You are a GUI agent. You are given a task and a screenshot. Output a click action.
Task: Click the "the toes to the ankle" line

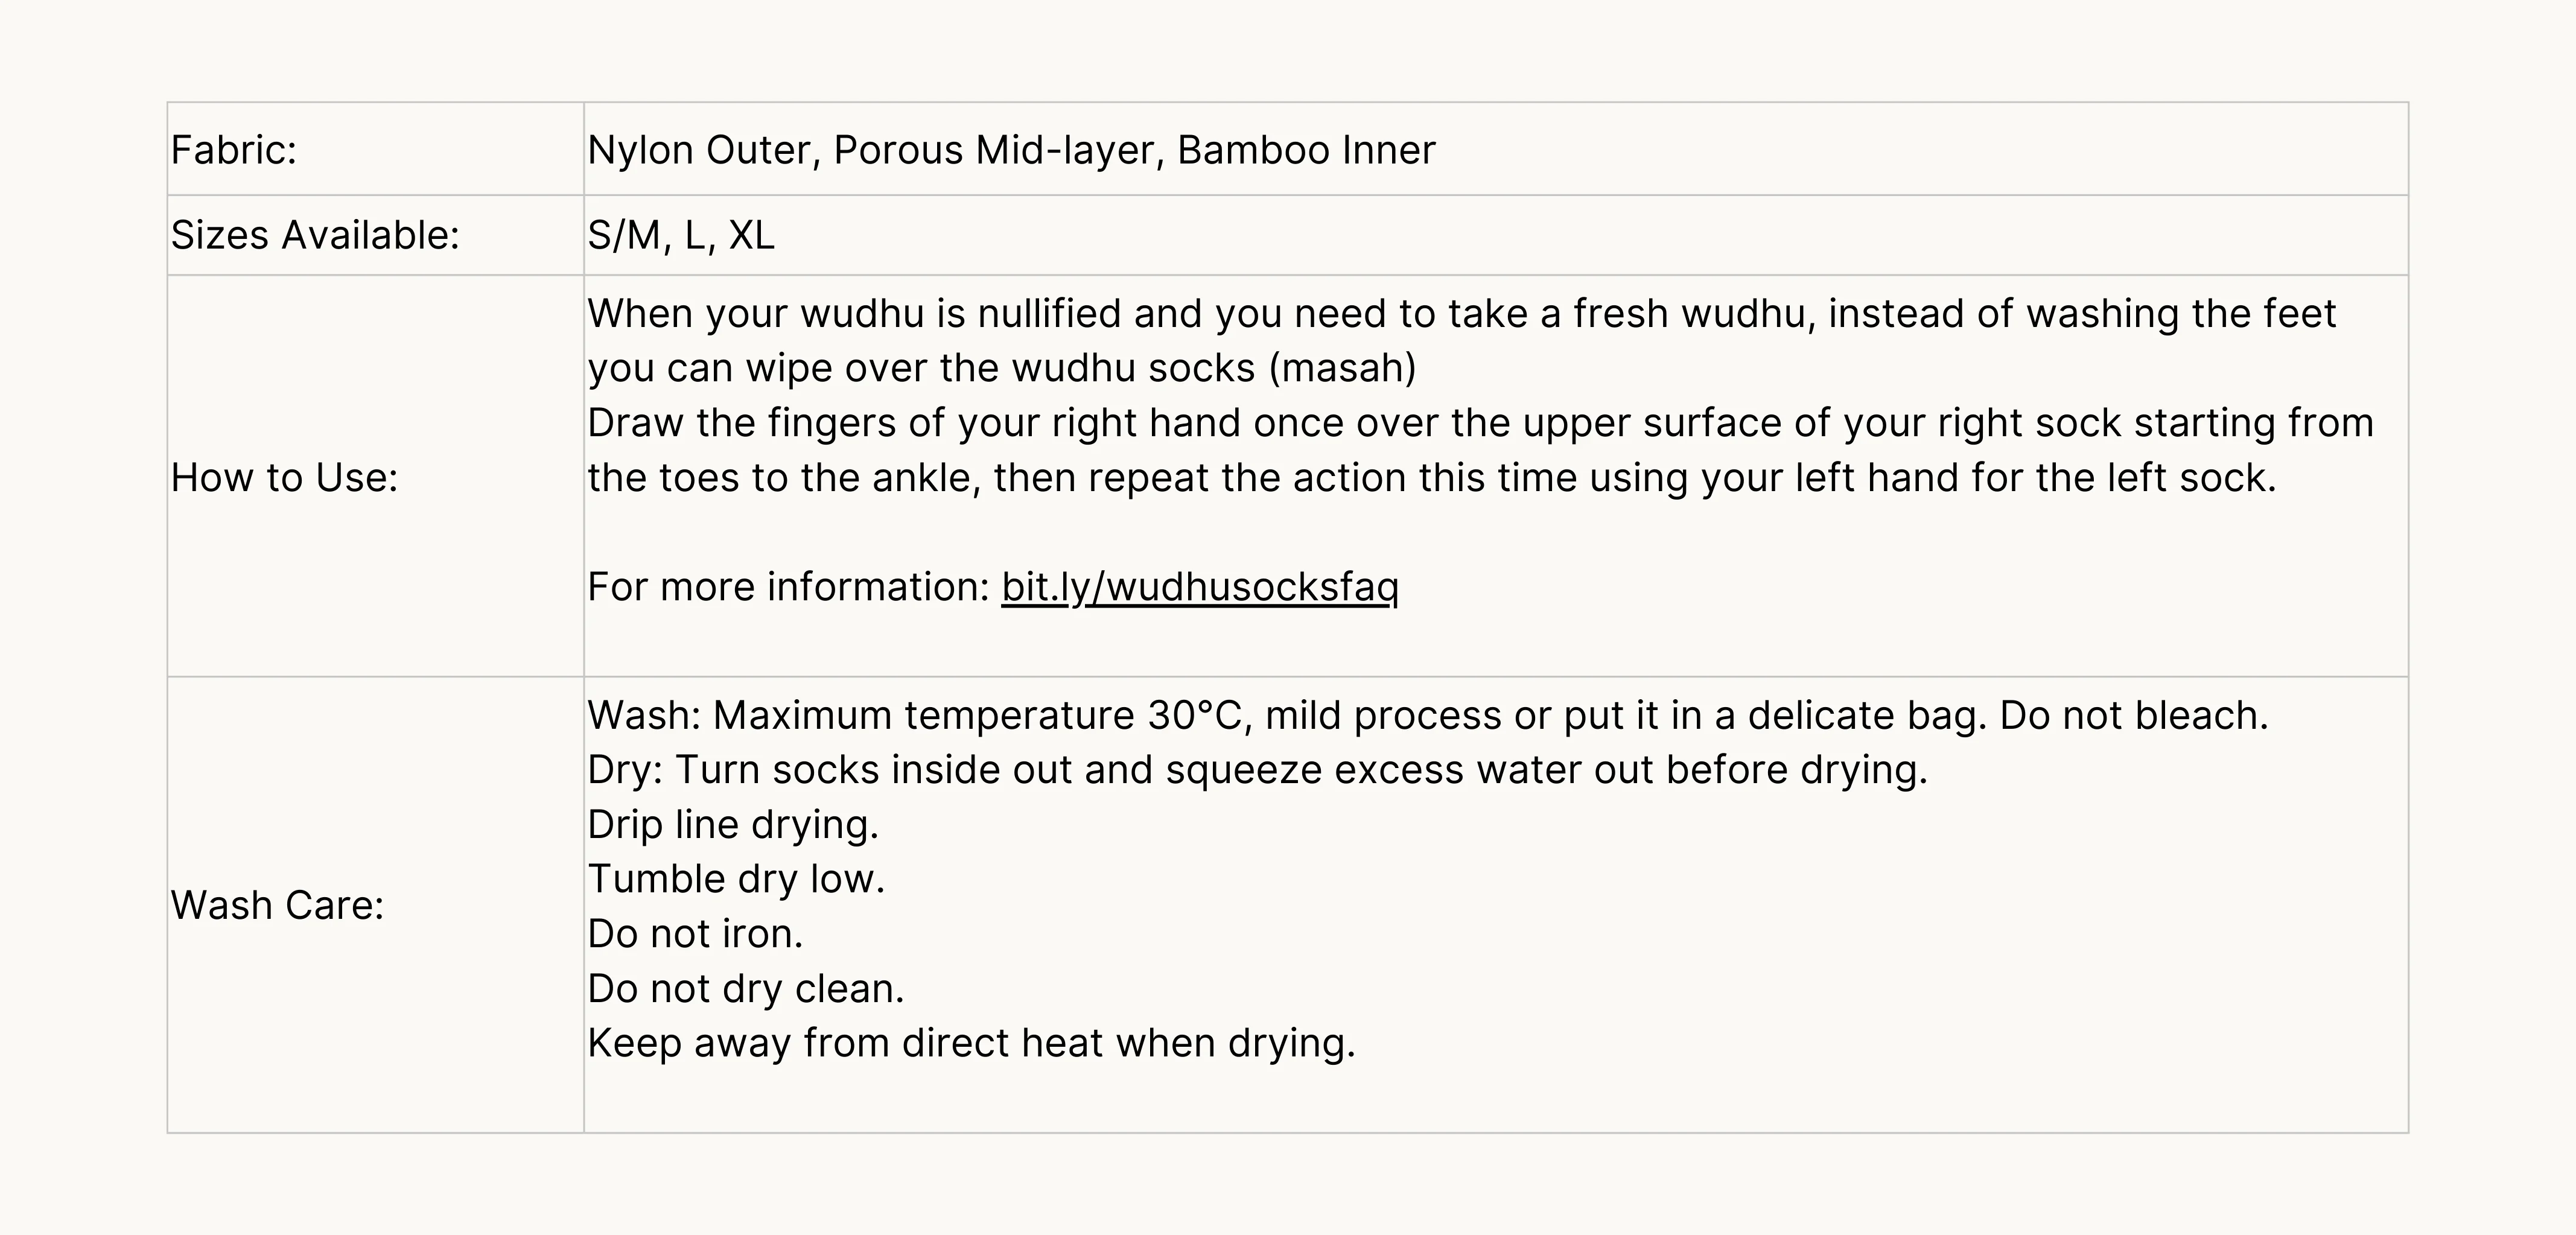pos(1430,478)
